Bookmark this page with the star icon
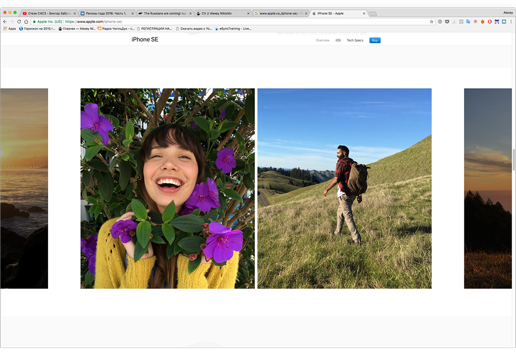This screenshot has height=356, width=516. pyautogui.click(x=432, y=22)
